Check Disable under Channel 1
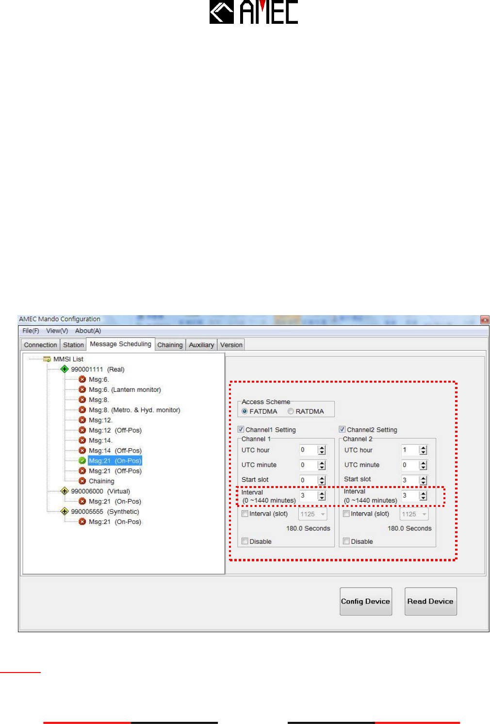 [245, 541]
